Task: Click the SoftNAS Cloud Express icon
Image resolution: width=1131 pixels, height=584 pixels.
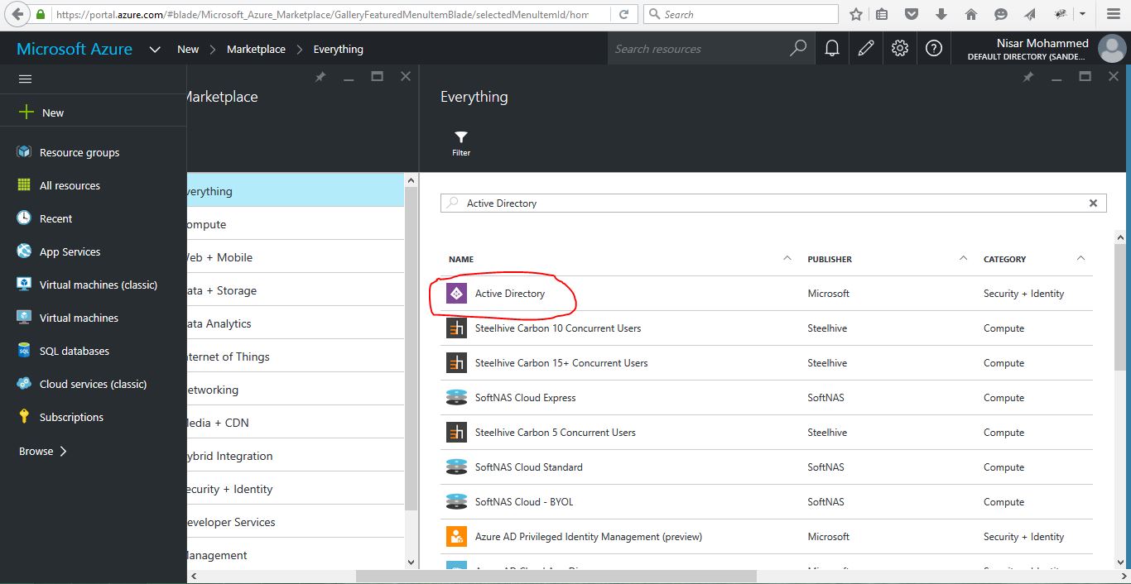Action: point(456,398)
